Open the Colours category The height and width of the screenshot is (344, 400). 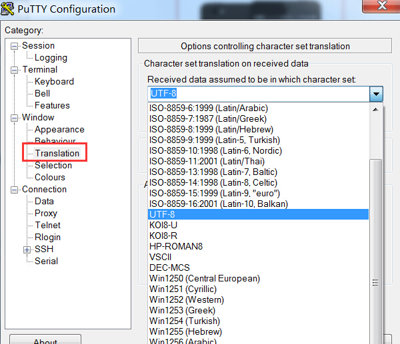(x=50, y=178)
